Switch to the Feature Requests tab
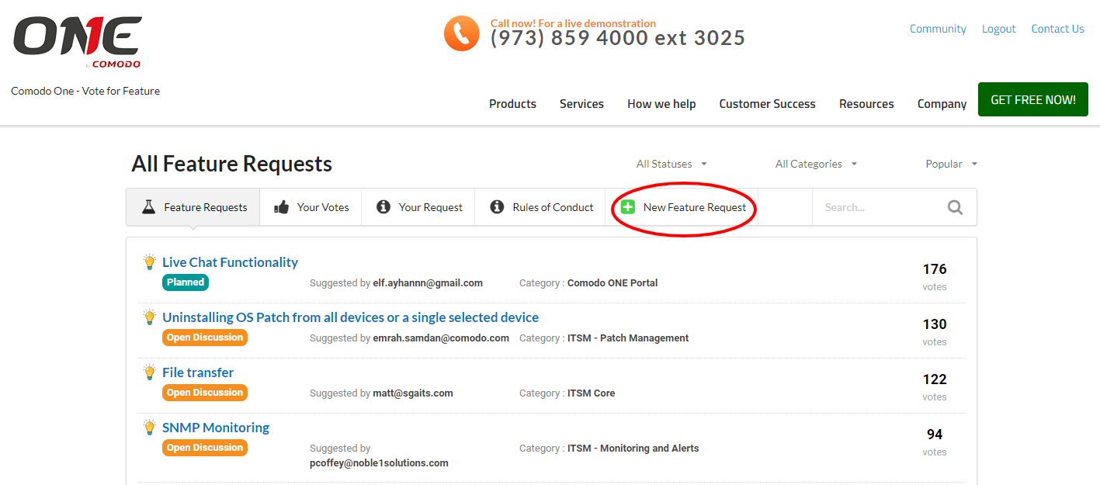The image size is (1100, 485). point(193,207)
